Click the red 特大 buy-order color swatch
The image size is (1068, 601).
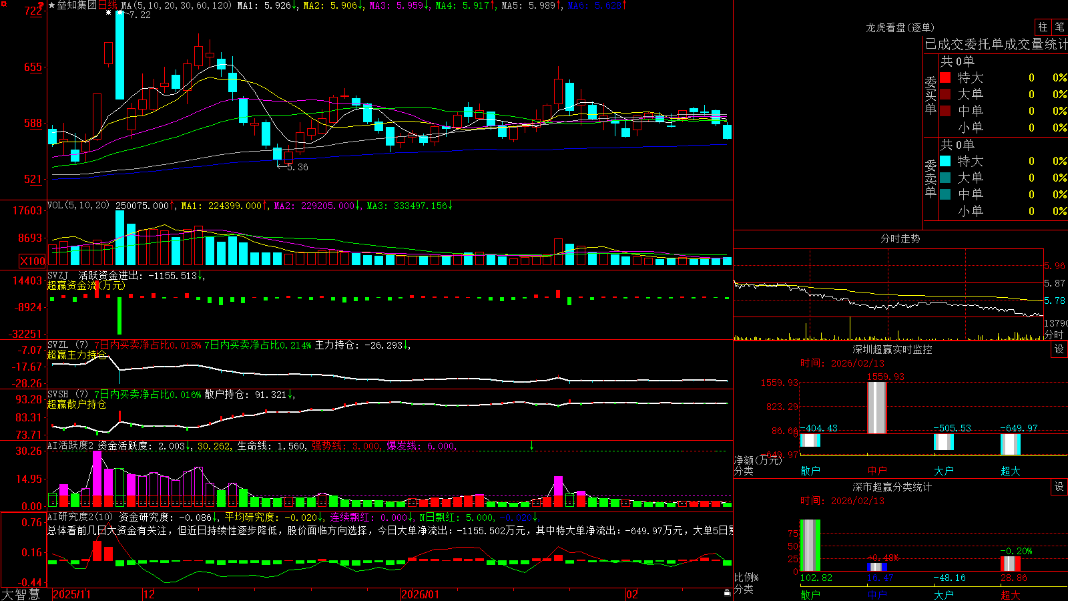tap(945, 77)
